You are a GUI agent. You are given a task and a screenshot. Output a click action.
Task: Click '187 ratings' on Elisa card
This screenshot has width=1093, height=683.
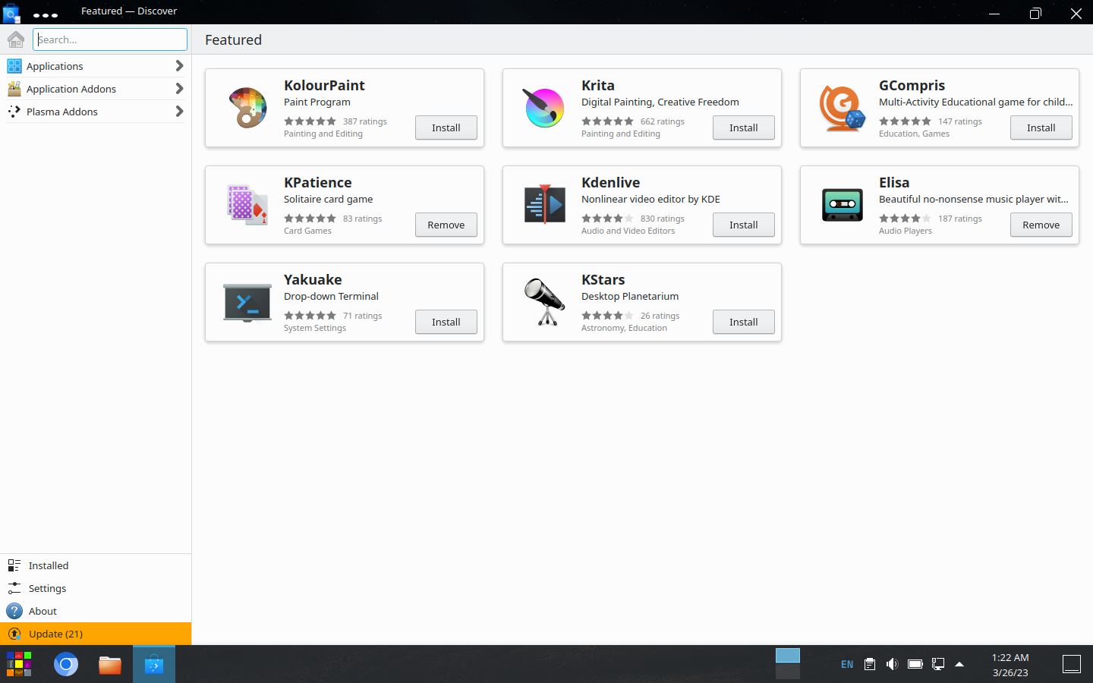960,219
